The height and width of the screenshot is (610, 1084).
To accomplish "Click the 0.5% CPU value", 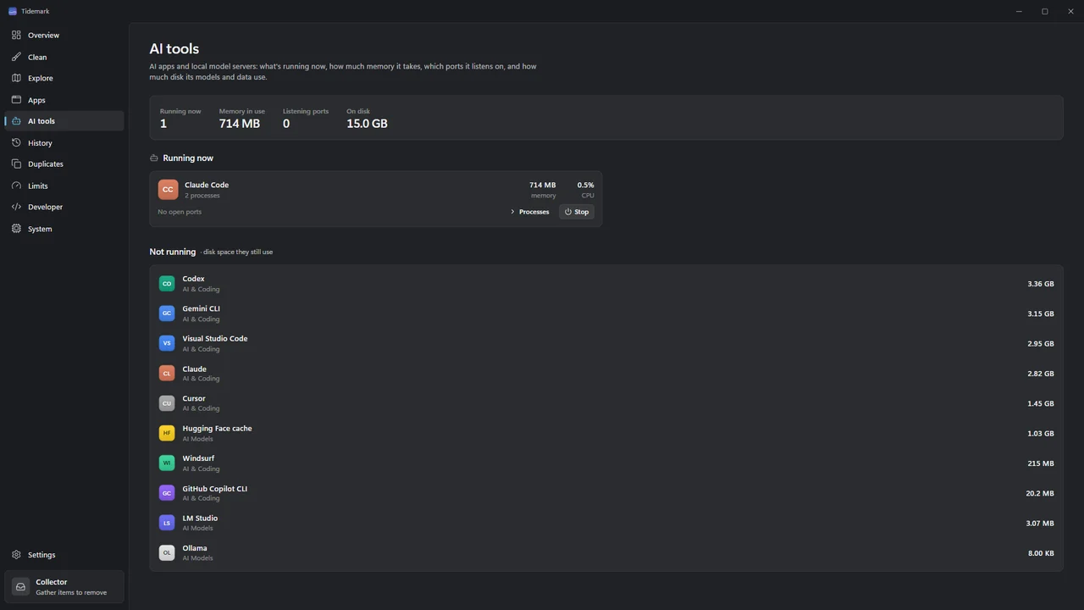I will pyautogui.click(x=585, y=185).
